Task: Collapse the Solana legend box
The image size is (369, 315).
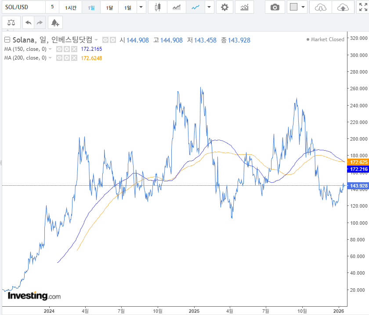Action: (x=7, y=40)
